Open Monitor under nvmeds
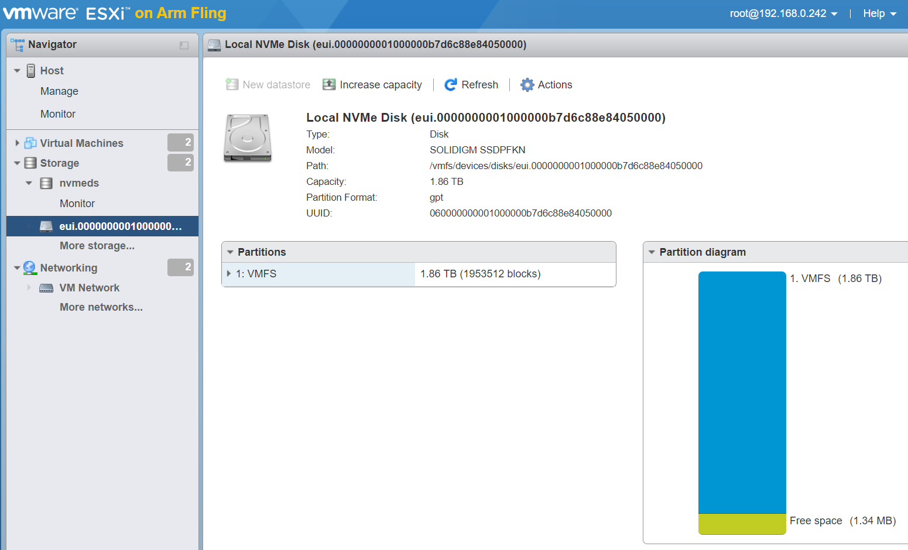Screen dimensions: 908x550 [77, 204]
